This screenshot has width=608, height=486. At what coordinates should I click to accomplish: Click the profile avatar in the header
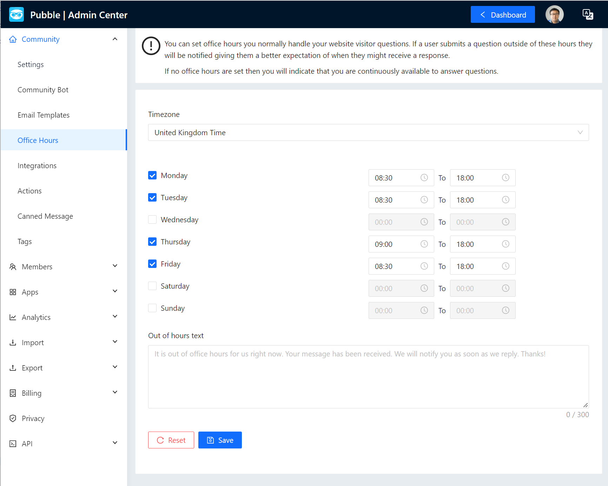555,14
